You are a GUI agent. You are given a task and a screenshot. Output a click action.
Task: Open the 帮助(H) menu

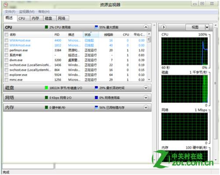pyautogui.click(x=44, y=12)
